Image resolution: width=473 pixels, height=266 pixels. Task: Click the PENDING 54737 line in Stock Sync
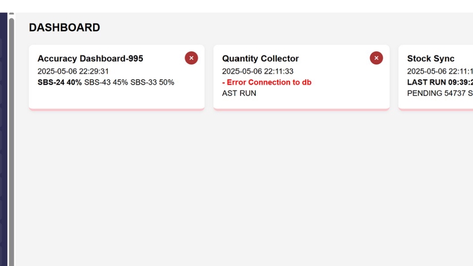click(439, 93)
